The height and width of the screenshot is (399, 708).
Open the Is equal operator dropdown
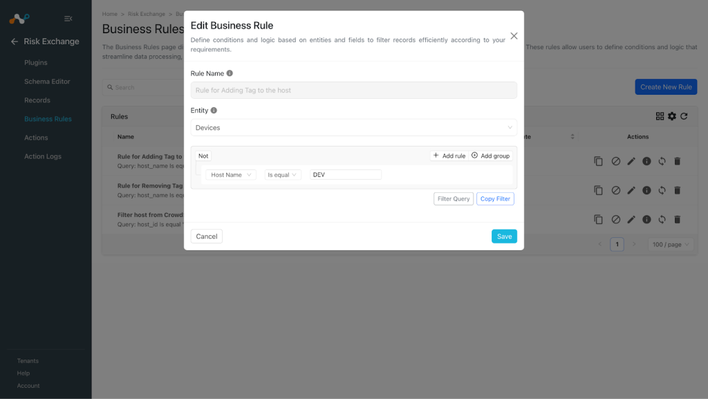[x=282, y=175]
